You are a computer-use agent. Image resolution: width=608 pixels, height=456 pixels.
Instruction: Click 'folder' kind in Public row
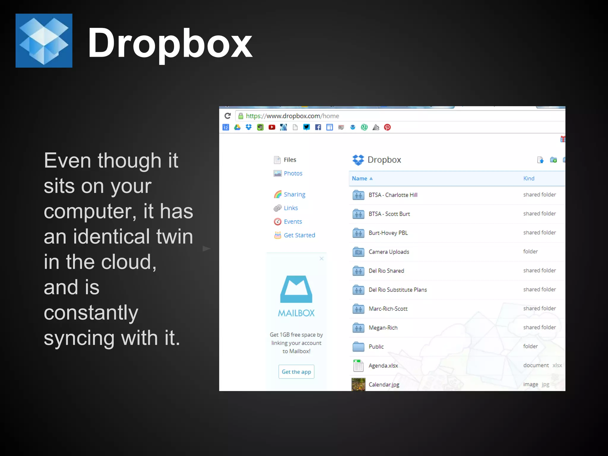[x=530, y=346]
